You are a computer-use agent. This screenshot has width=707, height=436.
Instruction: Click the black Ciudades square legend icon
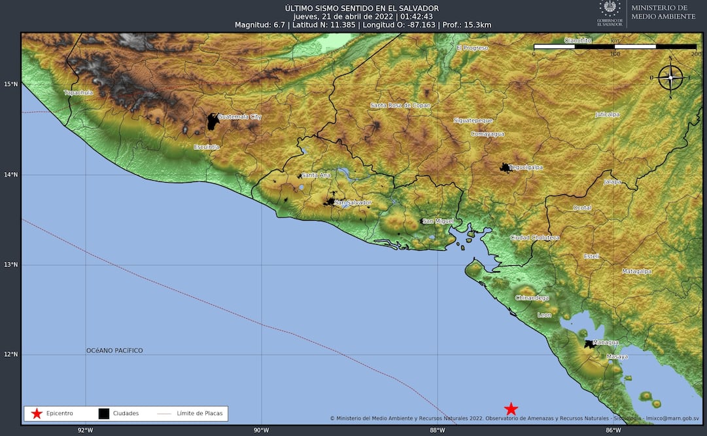click(103, 413)
